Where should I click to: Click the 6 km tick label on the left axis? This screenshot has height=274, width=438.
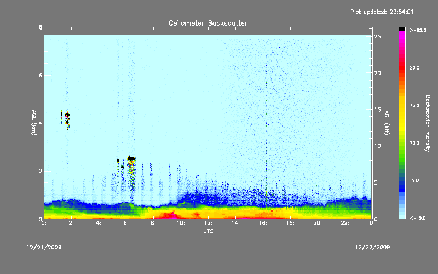pyautogui.click(x=41, y=75)
